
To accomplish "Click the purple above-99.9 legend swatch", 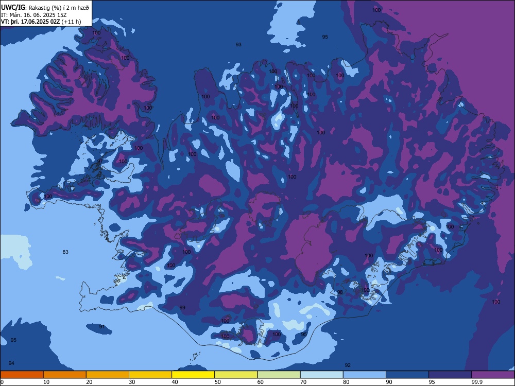I will tap(493, 375).
